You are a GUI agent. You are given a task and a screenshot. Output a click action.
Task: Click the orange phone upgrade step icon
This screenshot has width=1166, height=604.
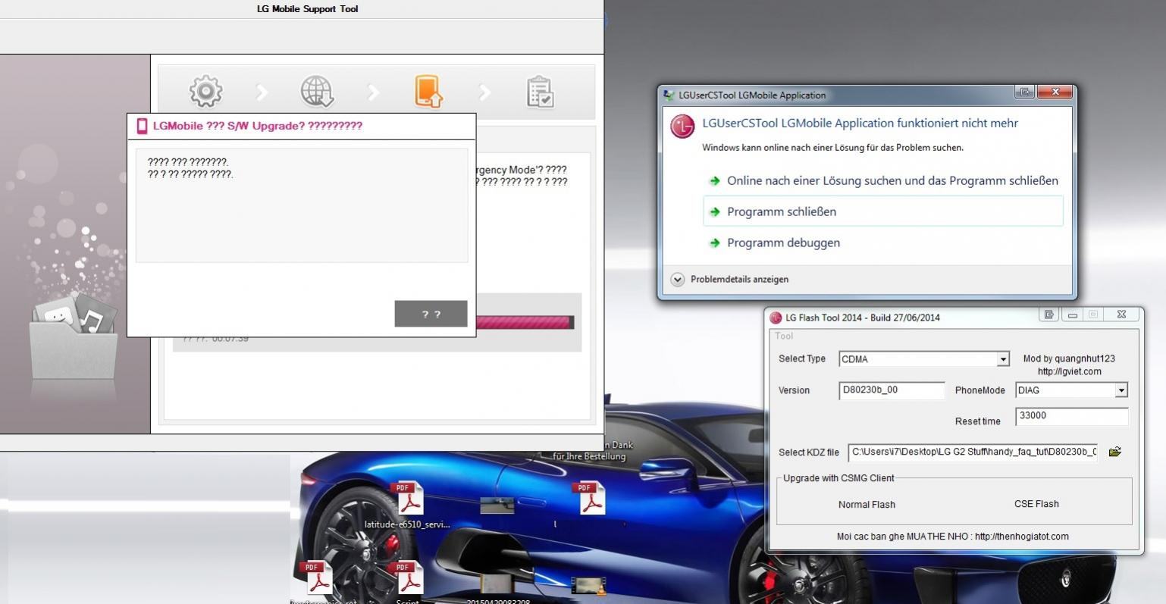[x=428, y=92]
